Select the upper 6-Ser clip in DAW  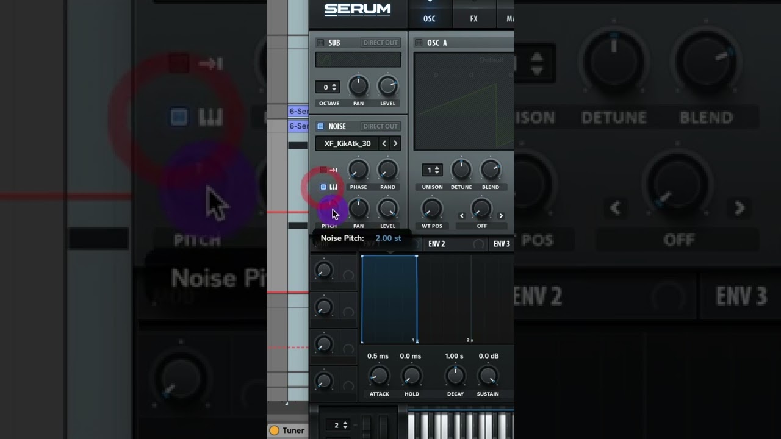[x=298, y=111]
